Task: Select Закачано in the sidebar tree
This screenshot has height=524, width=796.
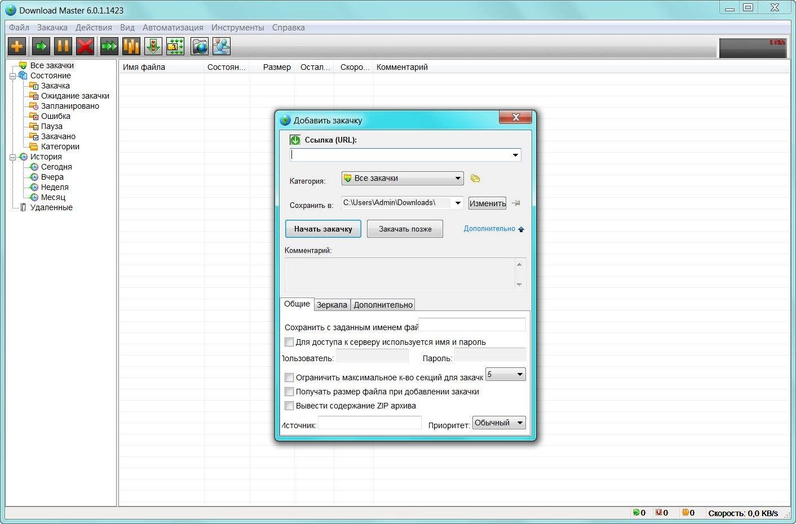Action: pyautogui.click(x=58, y=136)
